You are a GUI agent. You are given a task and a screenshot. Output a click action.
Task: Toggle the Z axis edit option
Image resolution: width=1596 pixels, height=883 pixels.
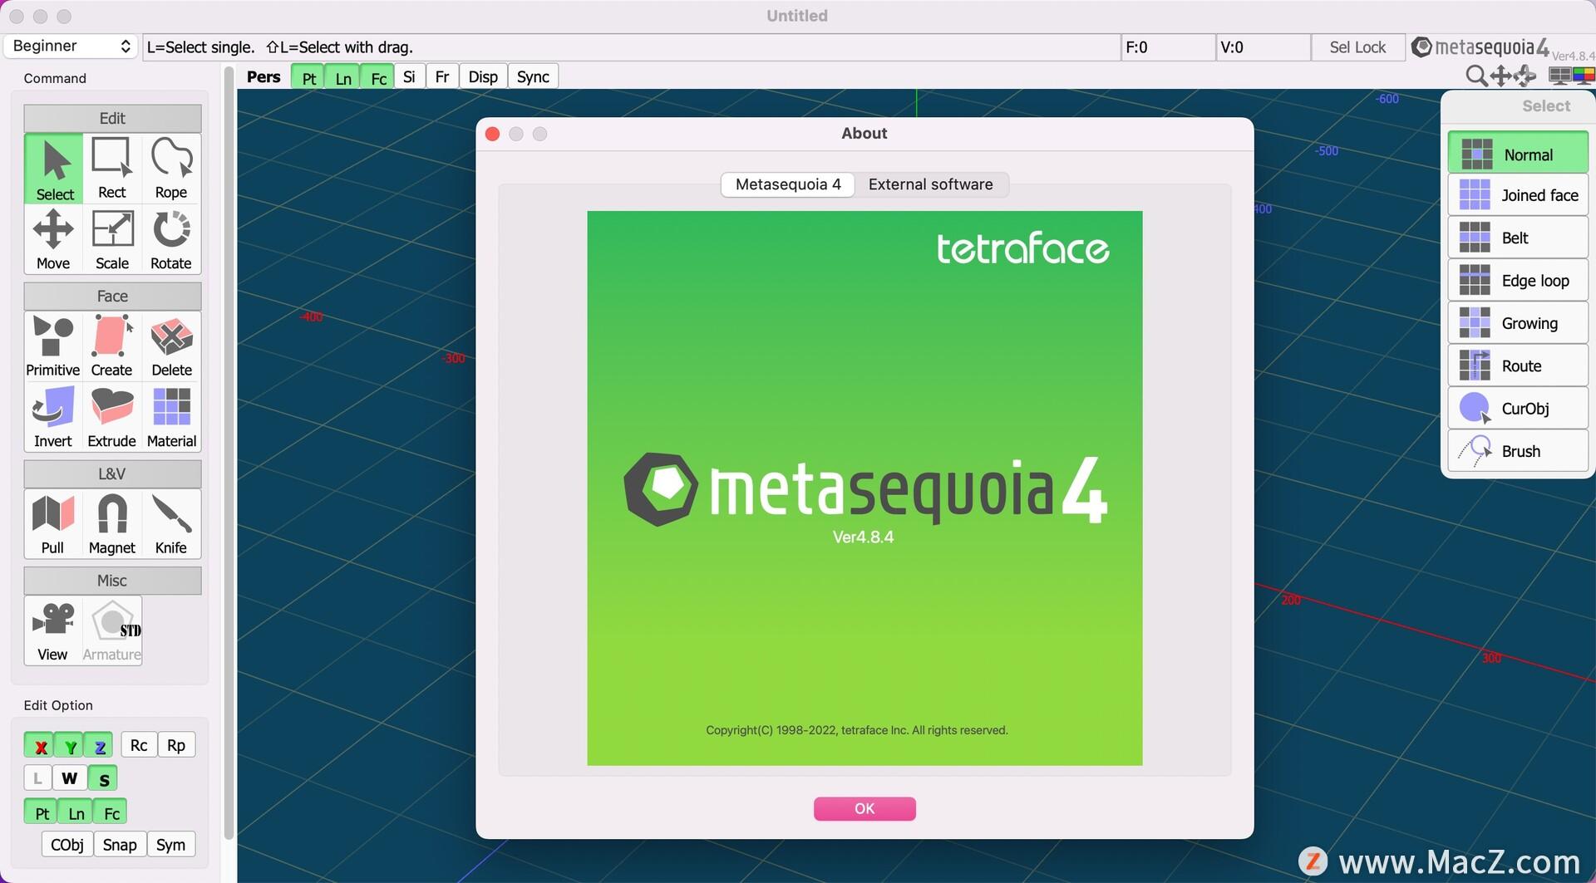[x=100, y=746]
